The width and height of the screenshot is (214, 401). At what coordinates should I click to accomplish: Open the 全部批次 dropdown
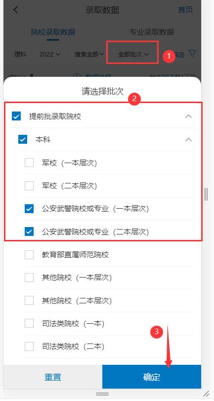point(133,54)
